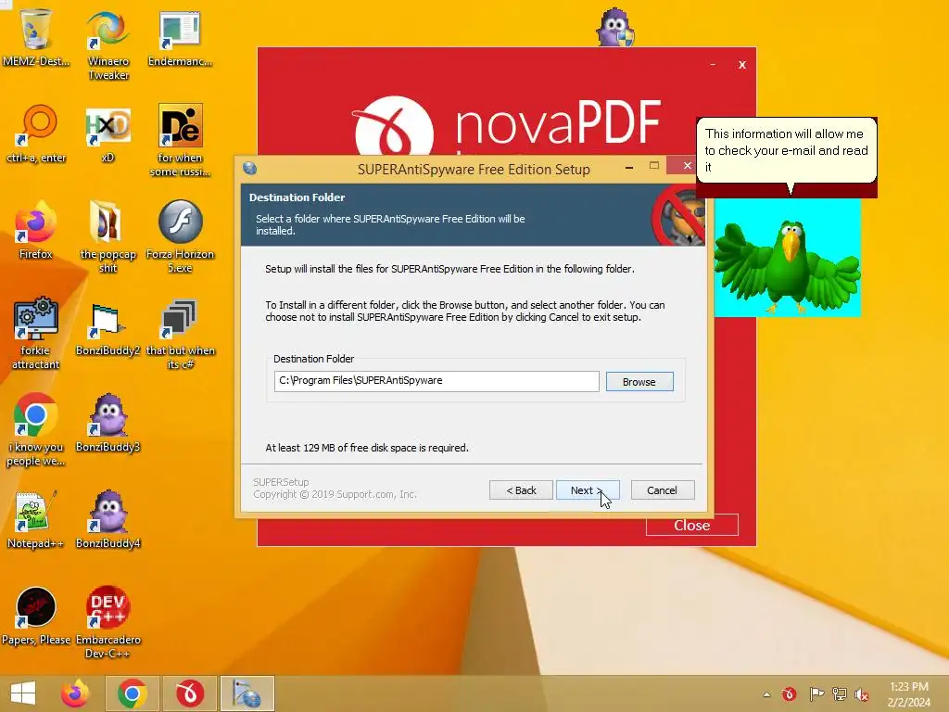Click the Browse button
This screenshot has height=712, width=949.
[639, 382]
